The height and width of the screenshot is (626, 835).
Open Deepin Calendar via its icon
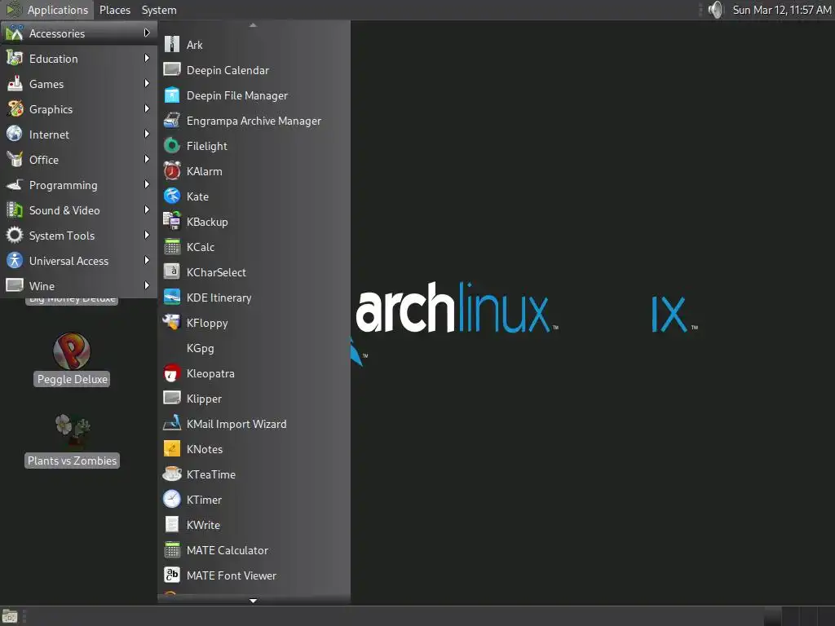pyautogui.click(x=171, y=70)
